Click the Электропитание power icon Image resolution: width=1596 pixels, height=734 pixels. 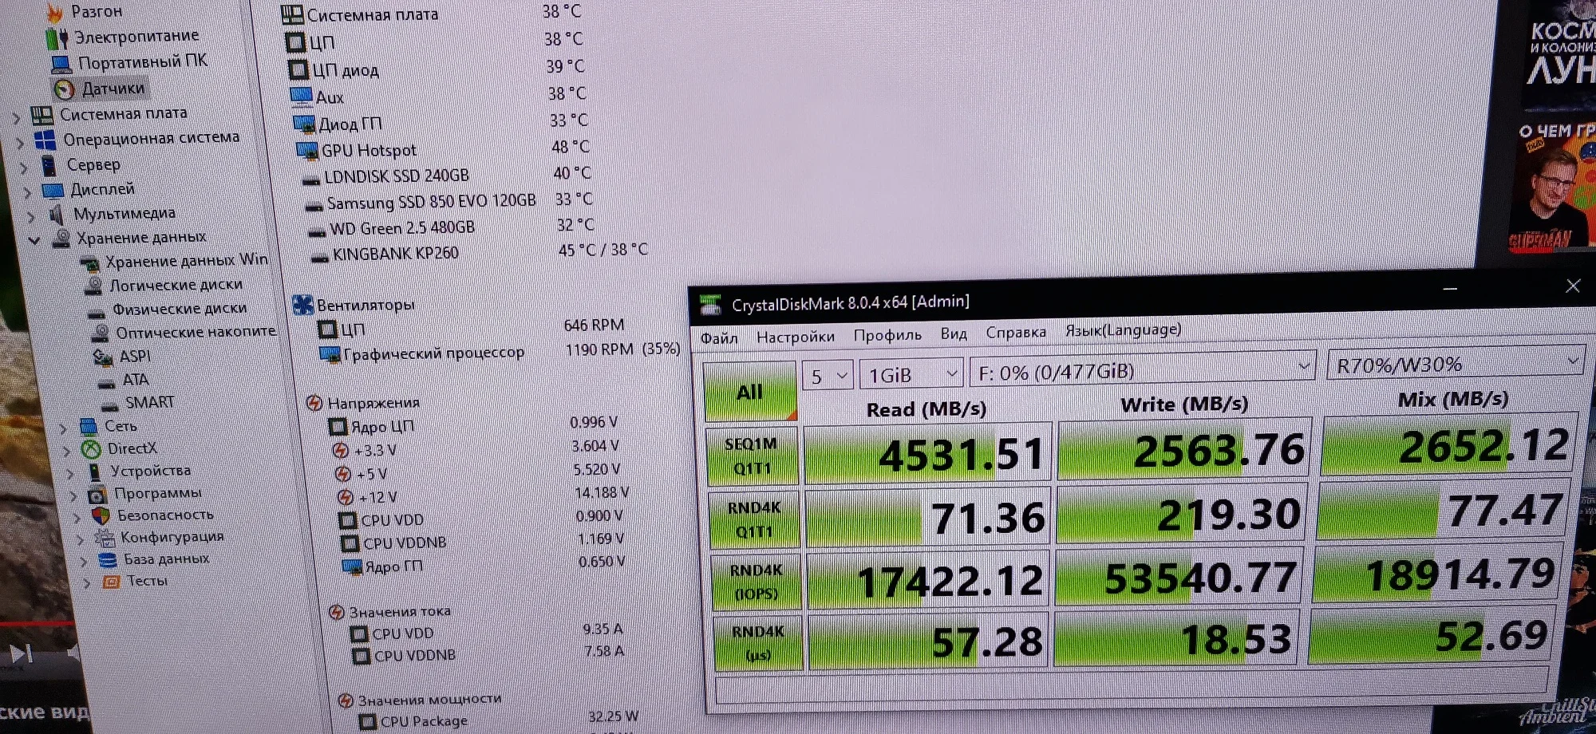coord(57,38)
